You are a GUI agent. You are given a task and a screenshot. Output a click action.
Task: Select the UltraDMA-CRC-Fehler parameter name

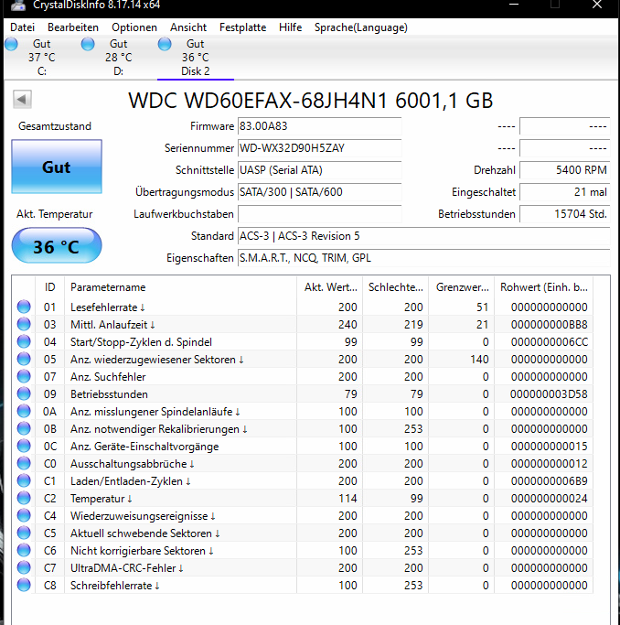126,568
